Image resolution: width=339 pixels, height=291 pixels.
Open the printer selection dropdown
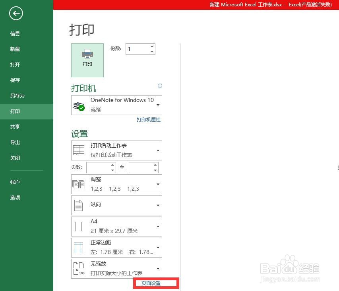158,105
